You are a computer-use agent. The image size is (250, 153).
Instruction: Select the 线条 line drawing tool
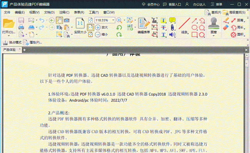point(185,26)
